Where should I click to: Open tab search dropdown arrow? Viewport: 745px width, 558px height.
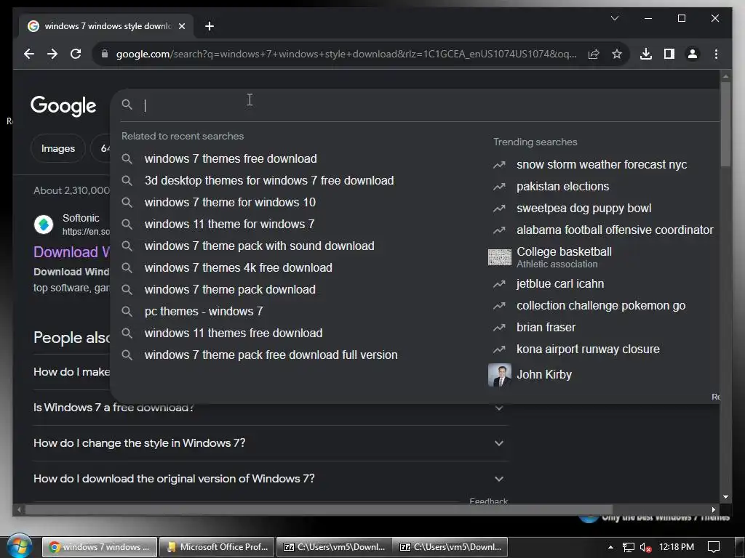pos(614,18)
